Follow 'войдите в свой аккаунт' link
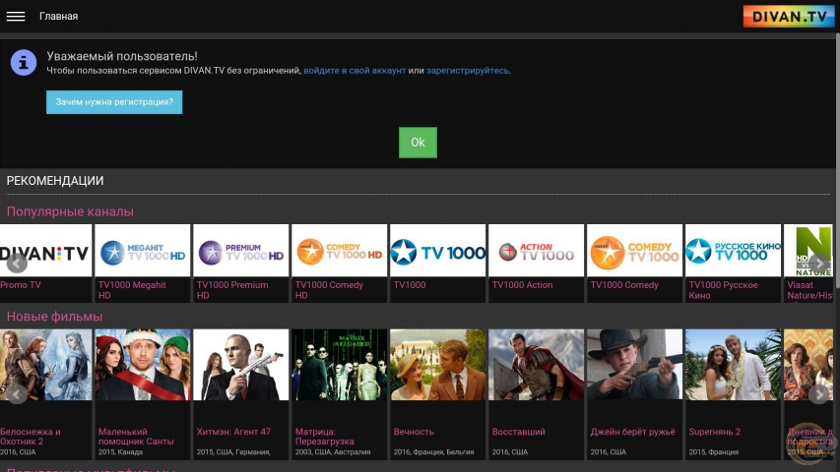The width and height of the screenshot is (840, 472). coord(355,71)
